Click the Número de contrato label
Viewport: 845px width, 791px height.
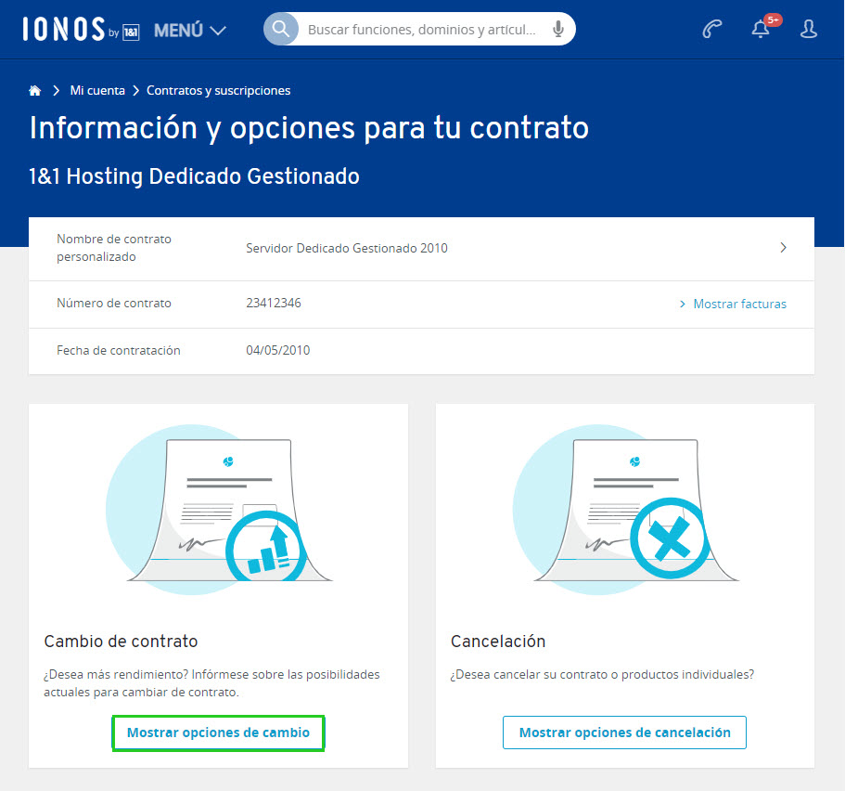114,304
